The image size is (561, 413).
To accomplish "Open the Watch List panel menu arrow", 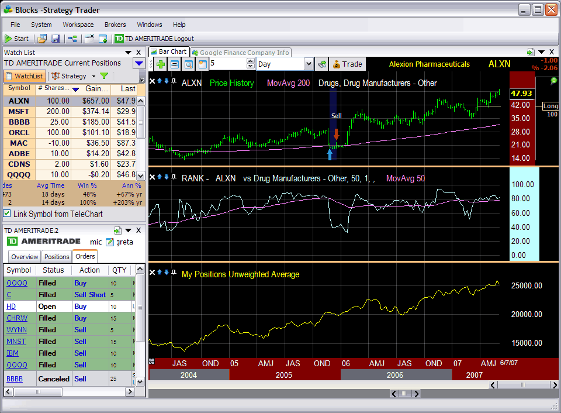I will pyautogui.click(x=128, y=52).
